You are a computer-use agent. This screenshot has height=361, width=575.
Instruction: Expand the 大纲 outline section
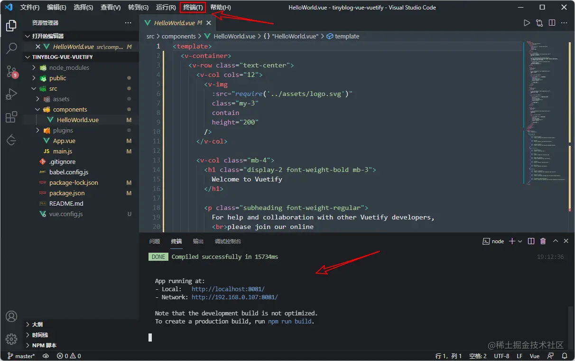click(x=81, y=324)
